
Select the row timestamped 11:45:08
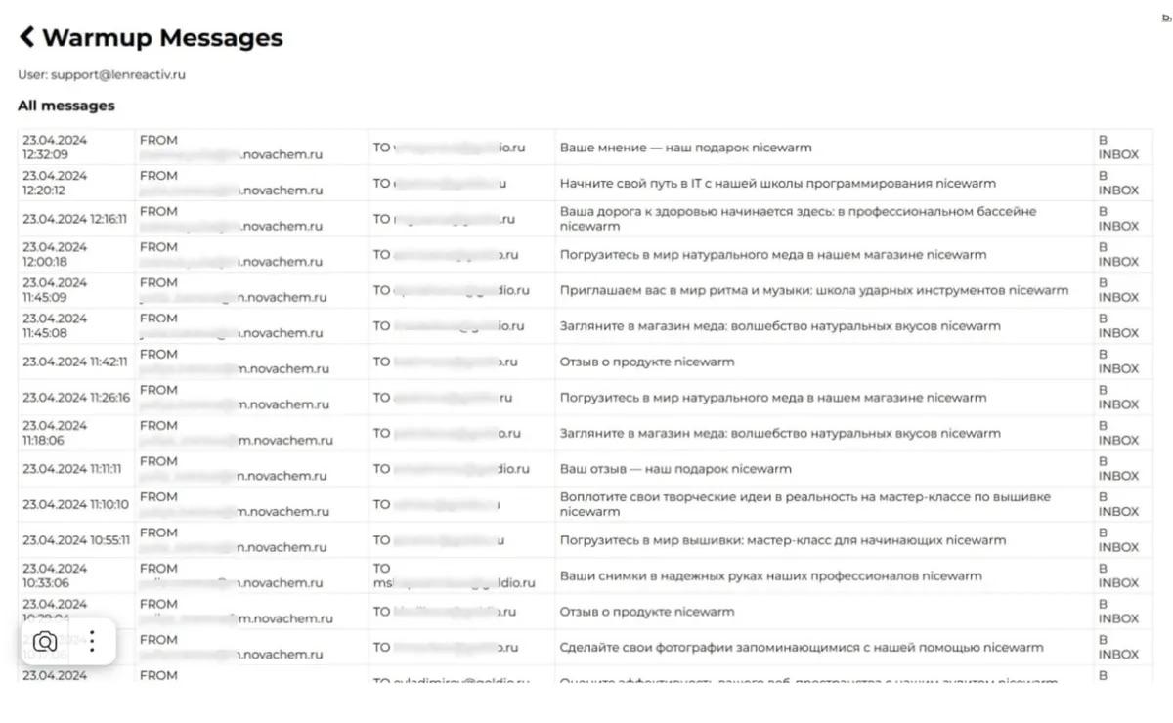coord(585,326)
